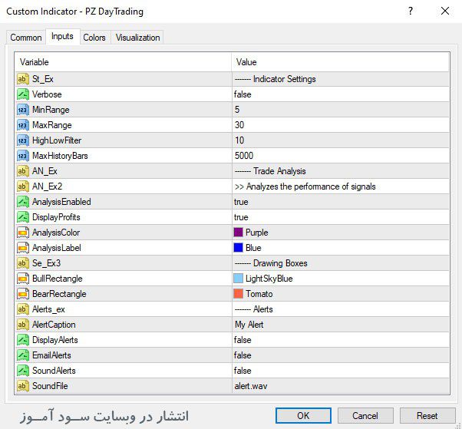Click the boolean icon beside AnalysisEnabled
Screen dimensions: 462x429
[x=23, y=202]
